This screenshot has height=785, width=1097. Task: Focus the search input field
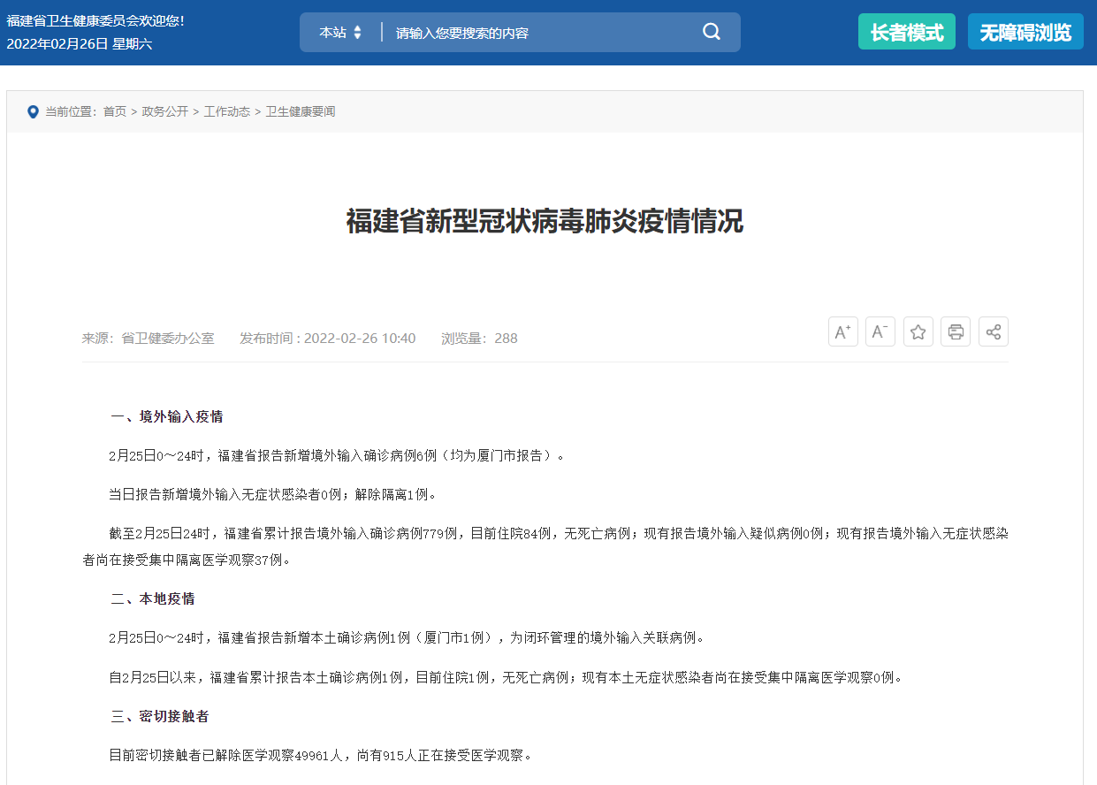[539, 33]
